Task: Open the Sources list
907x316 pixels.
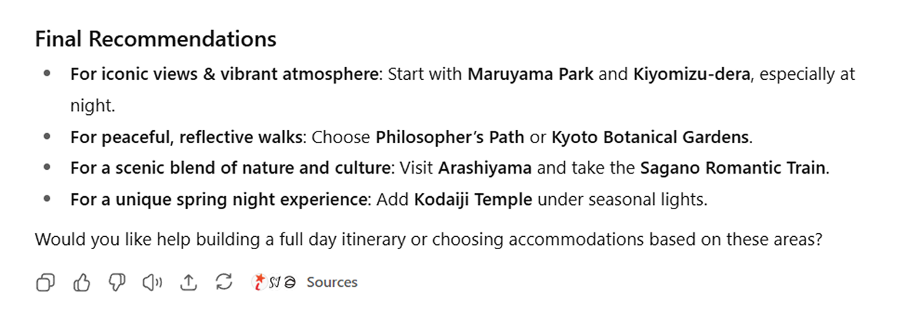Action: click(x=331, y=283)
